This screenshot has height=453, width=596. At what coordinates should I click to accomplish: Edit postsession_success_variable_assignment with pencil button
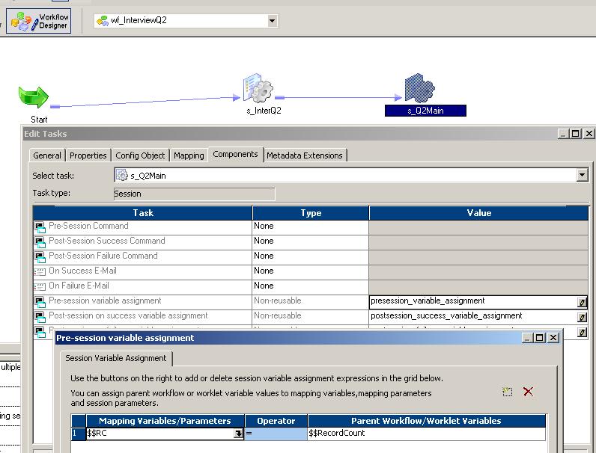tap(582, 317)
